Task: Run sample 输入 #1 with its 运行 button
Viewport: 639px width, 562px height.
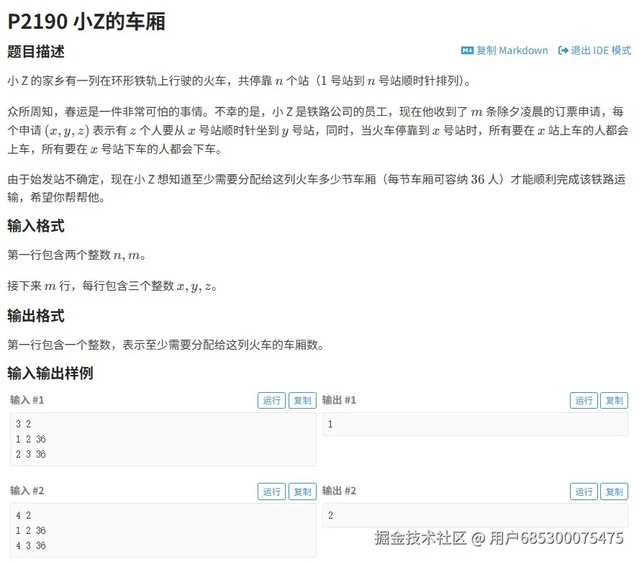Action: [271, 400]
